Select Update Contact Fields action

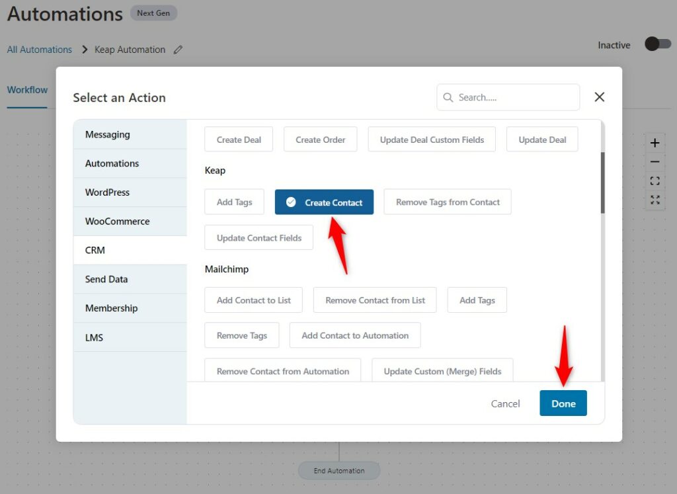259,238
